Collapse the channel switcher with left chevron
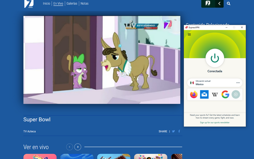 pos(219,3)
